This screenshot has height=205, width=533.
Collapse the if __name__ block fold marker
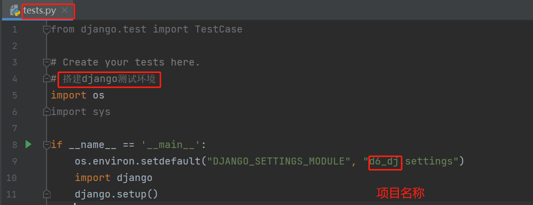click(47, 145)
